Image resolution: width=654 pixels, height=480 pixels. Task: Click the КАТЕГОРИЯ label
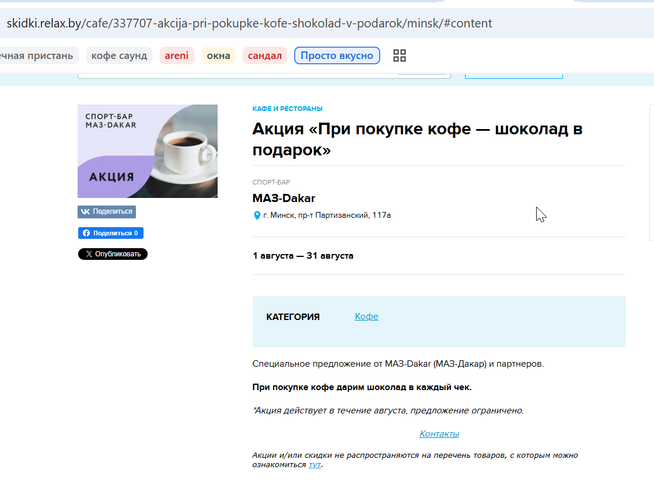pos(293,317)
